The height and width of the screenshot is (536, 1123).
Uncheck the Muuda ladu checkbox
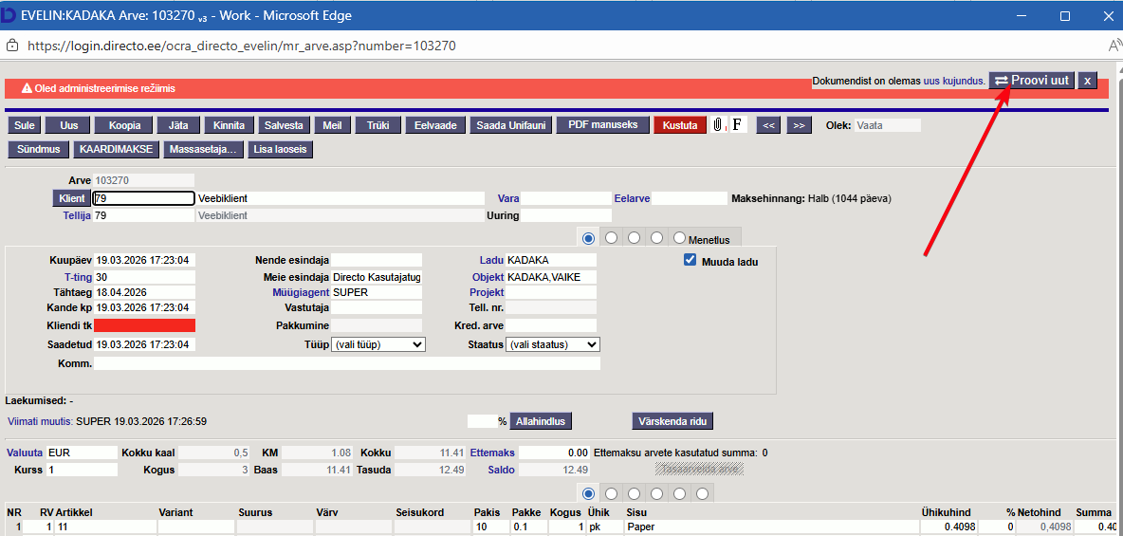(x=690, y=260)
